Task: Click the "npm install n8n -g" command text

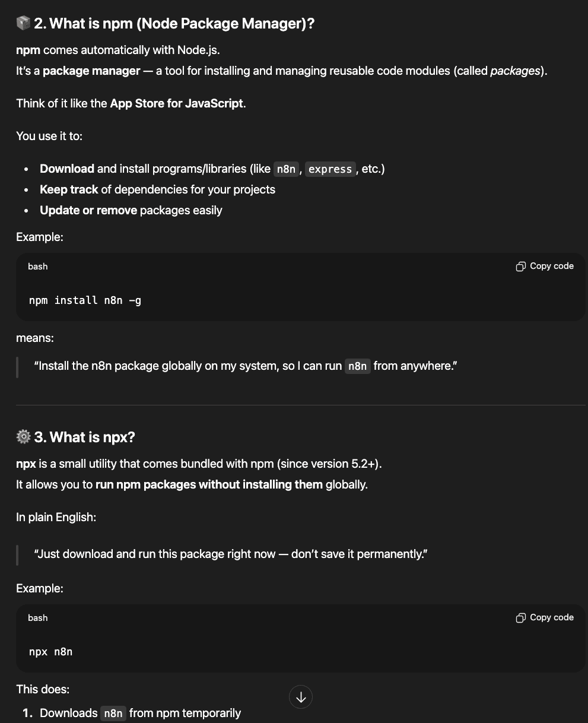Action: coord(85,300)
